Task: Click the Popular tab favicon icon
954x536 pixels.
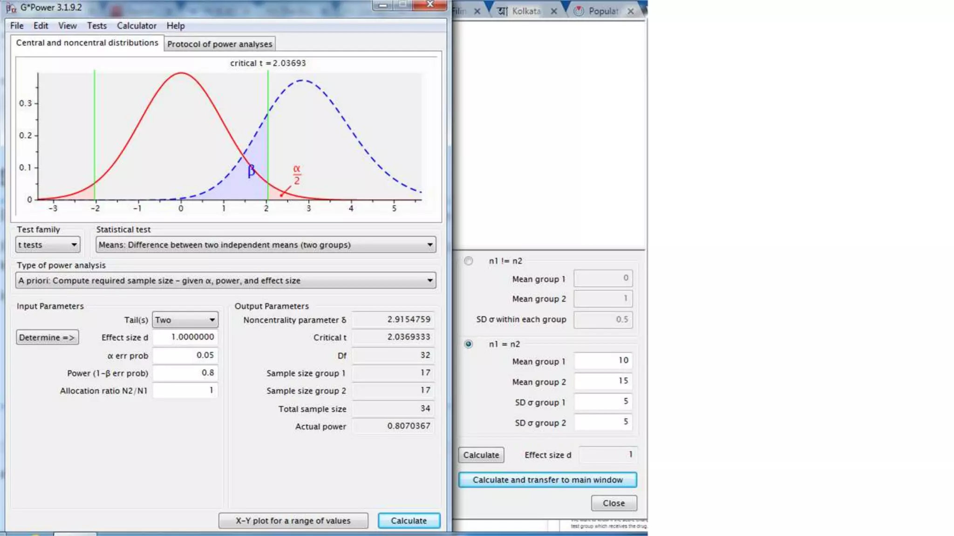Action: click(x=579, y=11)
